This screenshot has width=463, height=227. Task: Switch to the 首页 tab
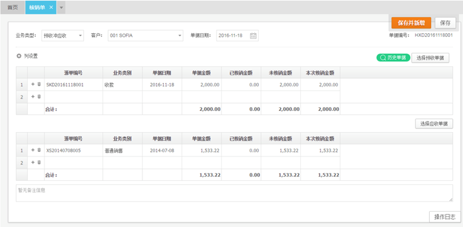click(12, 8)
